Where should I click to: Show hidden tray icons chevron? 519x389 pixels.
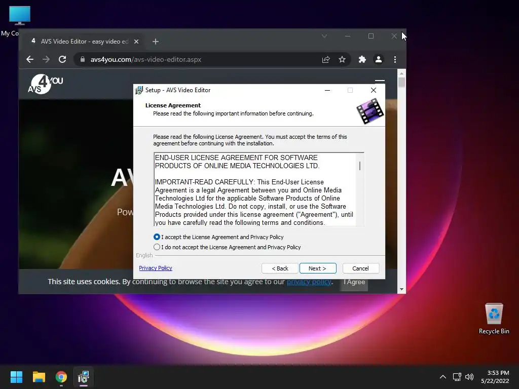(443, 377)
